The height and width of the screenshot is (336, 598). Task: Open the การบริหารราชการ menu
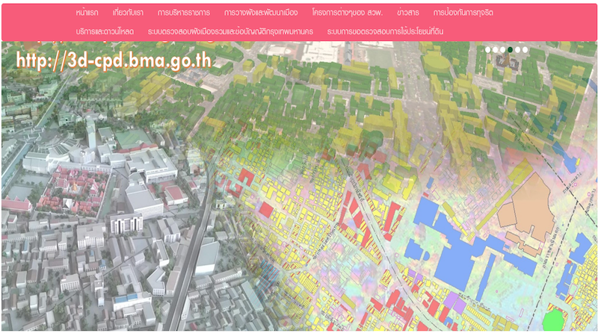[184, 13]
